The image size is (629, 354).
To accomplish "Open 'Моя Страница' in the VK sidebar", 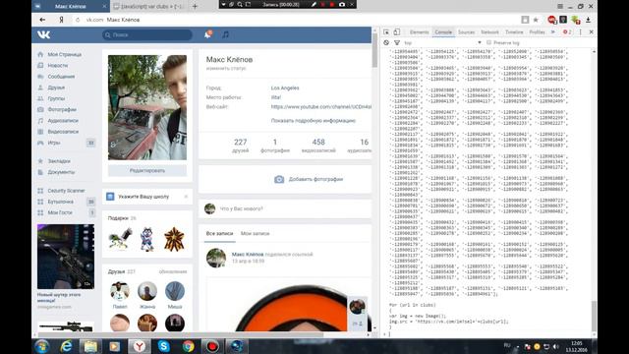I will pos(64,54).
